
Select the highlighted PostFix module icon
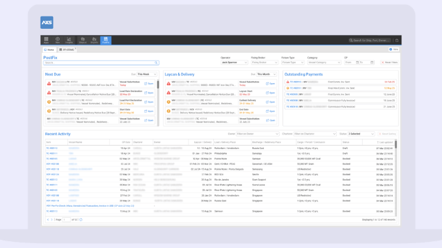click(x=106, y=40)
